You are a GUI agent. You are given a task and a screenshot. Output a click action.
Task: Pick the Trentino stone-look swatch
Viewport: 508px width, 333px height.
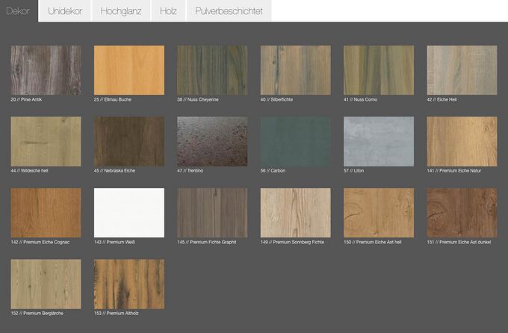212,141
